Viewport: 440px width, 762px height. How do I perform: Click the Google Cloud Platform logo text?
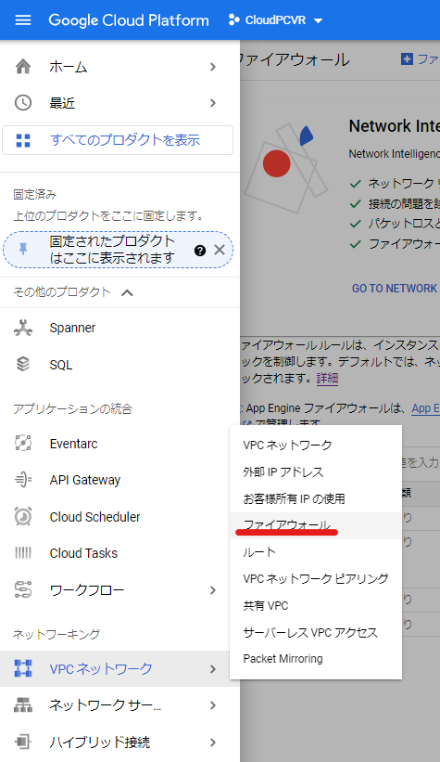(x=129, y=19)
